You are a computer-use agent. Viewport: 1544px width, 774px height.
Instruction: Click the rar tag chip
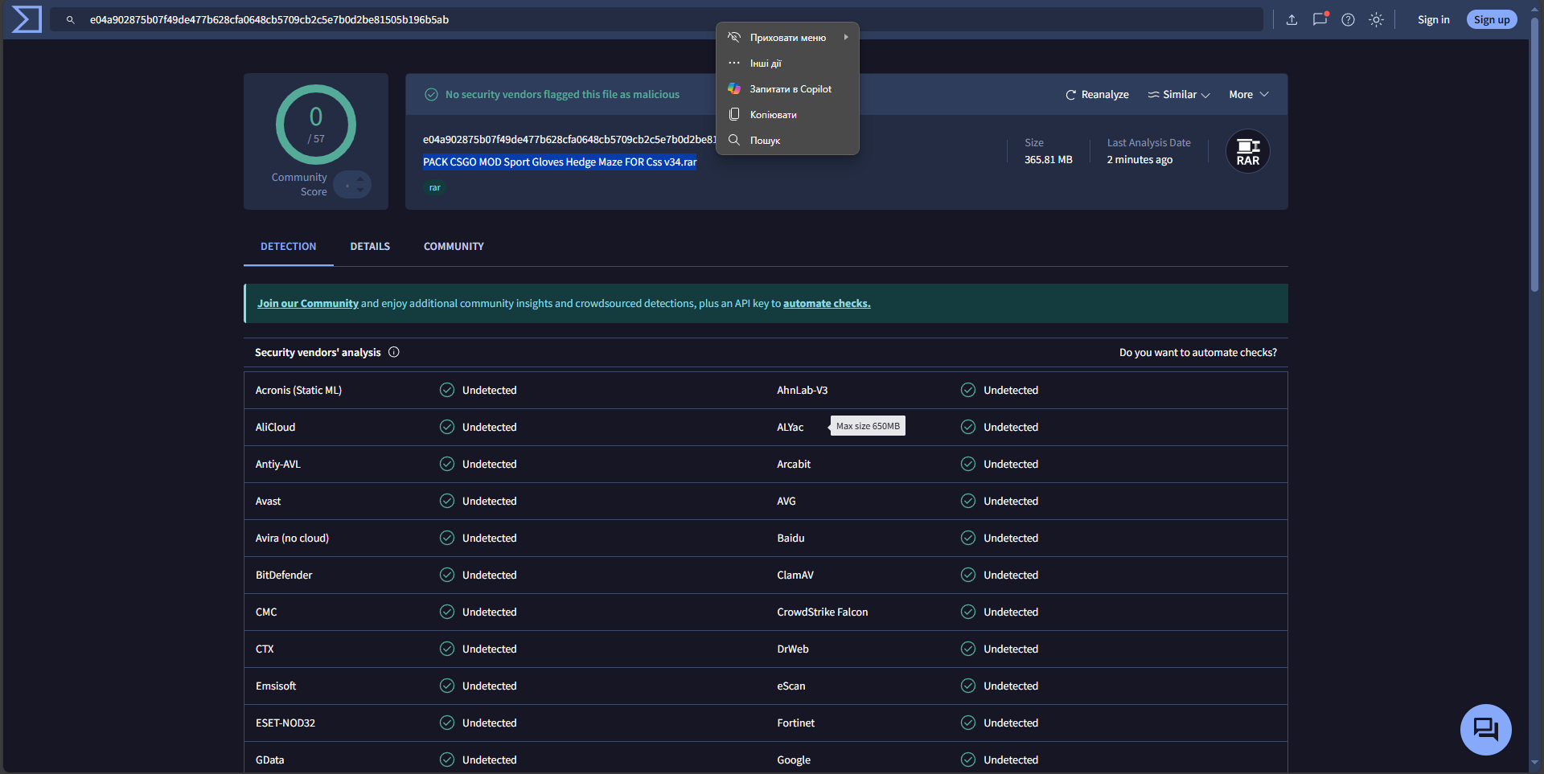[435, 188]
